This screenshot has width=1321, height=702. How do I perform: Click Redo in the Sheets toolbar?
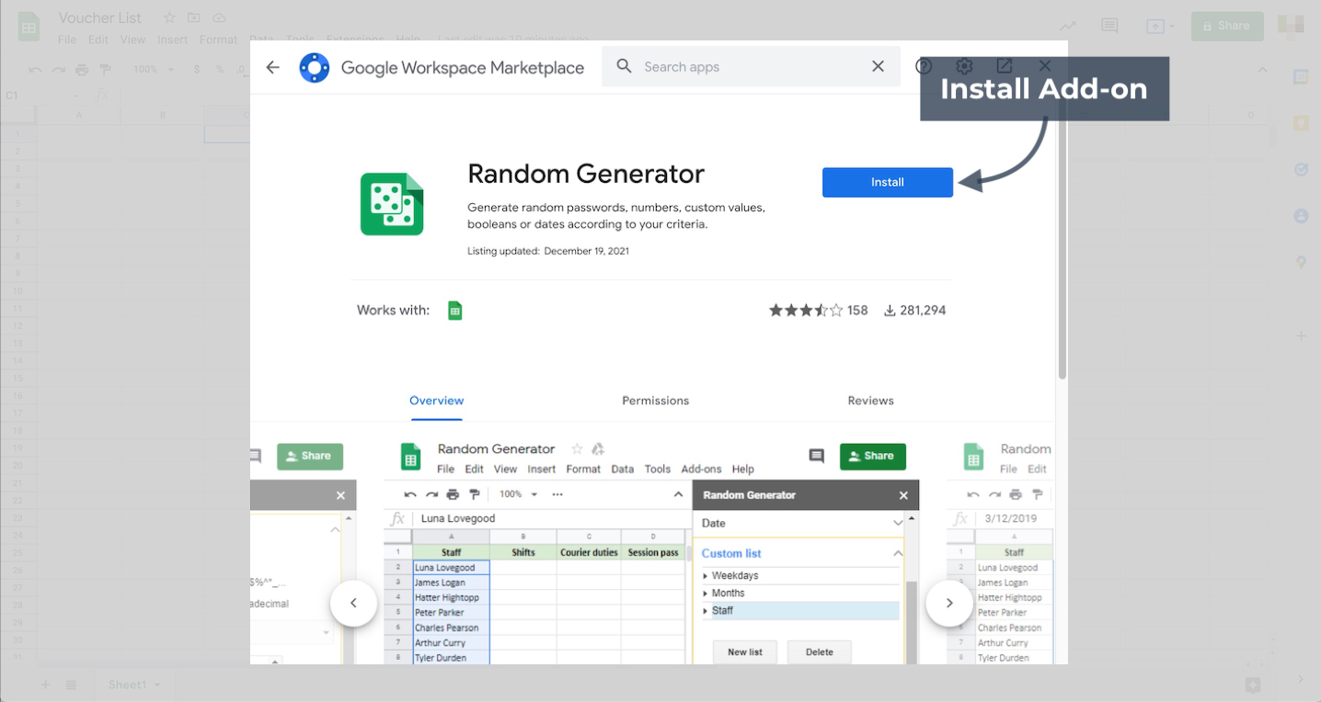(59, 69)
